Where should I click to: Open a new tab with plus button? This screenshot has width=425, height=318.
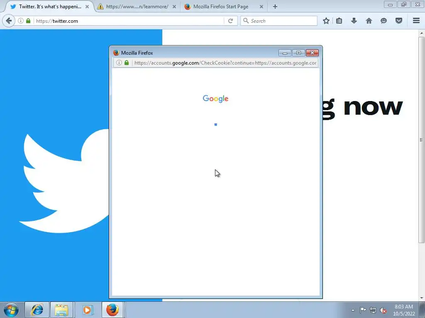(275, 7)
